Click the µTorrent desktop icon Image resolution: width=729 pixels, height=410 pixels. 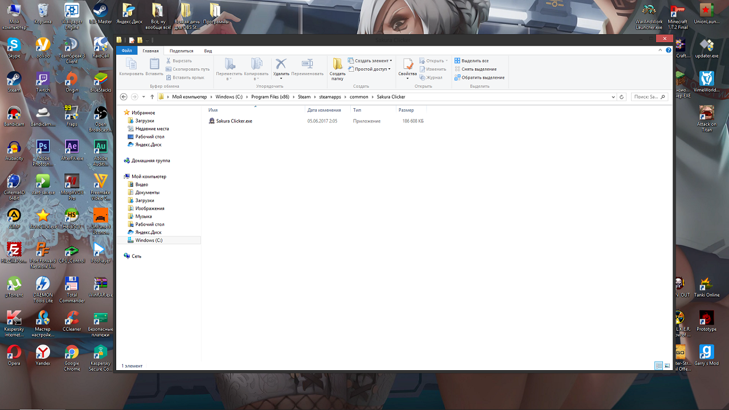pos(14,286)
